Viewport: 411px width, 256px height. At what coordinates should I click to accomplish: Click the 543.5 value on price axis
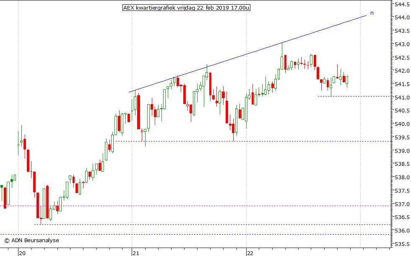402,31
